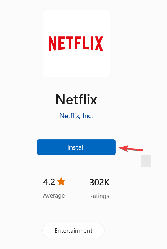Click the word Inc. in publisher name

(x=88, y=116)
